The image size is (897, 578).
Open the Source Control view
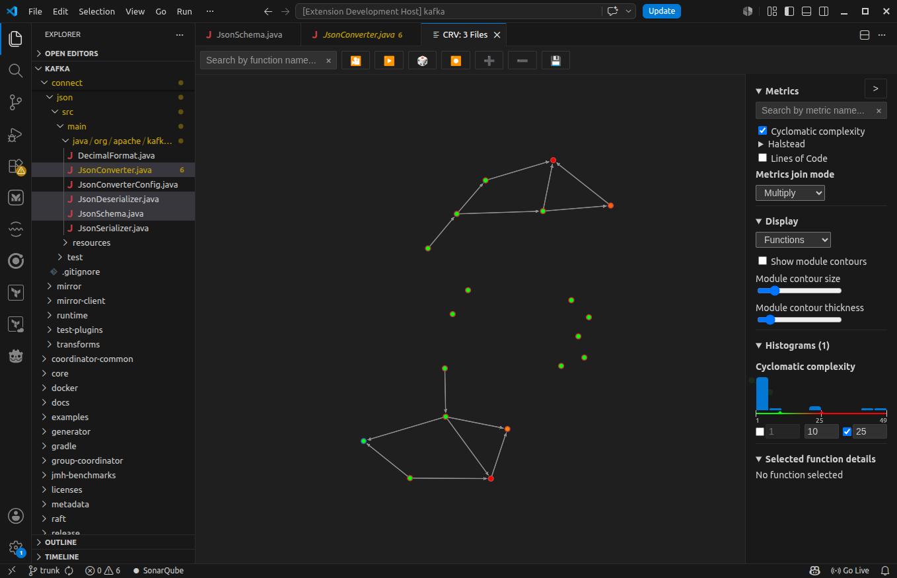tap(16, 102)
